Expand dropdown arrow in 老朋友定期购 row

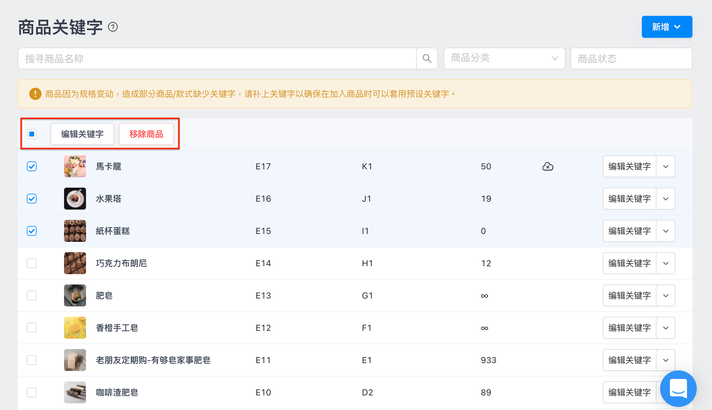click(666, 360)
